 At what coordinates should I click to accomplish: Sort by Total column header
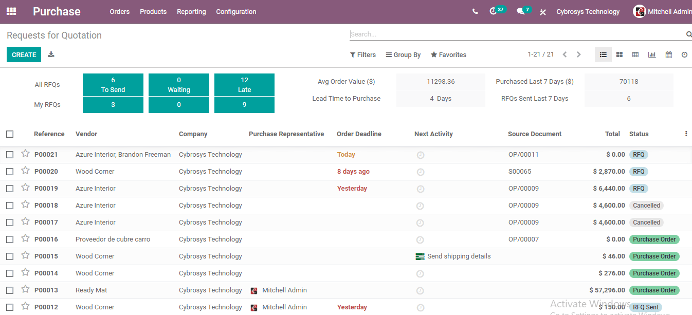click(612, 134)
